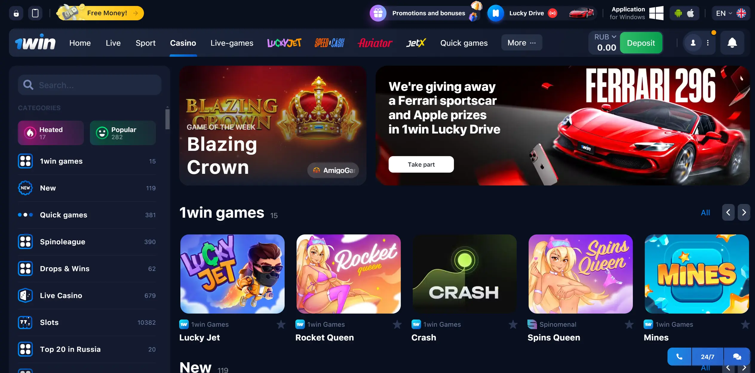Open the live chat bubble icon

[737, 357]
